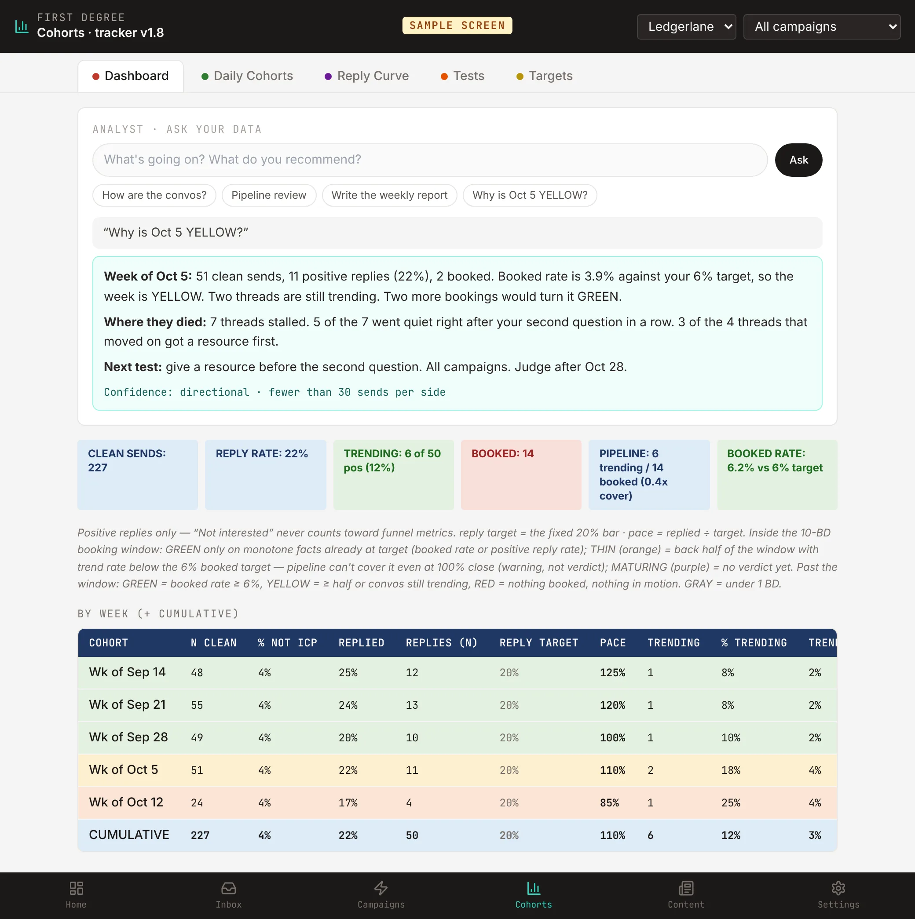Switch to the Daily Cohorts tab
This screenshot has width=915, height=919.
(x=247, y=76)
